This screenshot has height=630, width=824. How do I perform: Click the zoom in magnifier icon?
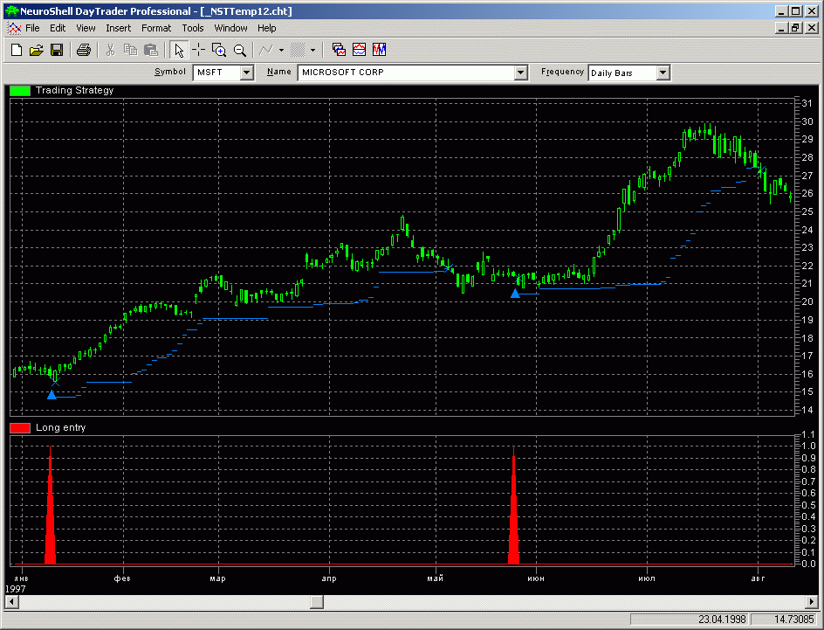coord(219,50)
